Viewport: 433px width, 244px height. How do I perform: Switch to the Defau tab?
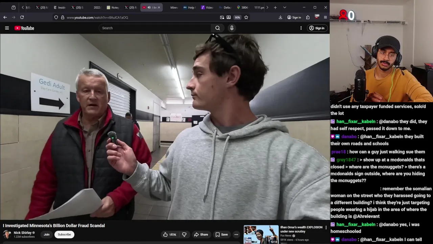(225, 7)
